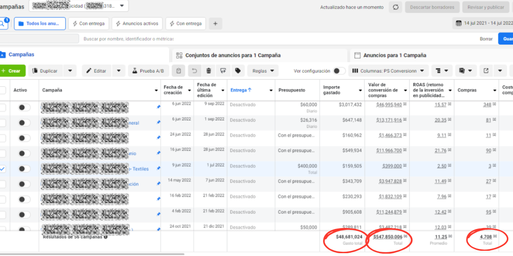This screenshot has height=256, width=513.
Task: Click info icon beside Resultados de 56 campañas
Action: (105, 237)
